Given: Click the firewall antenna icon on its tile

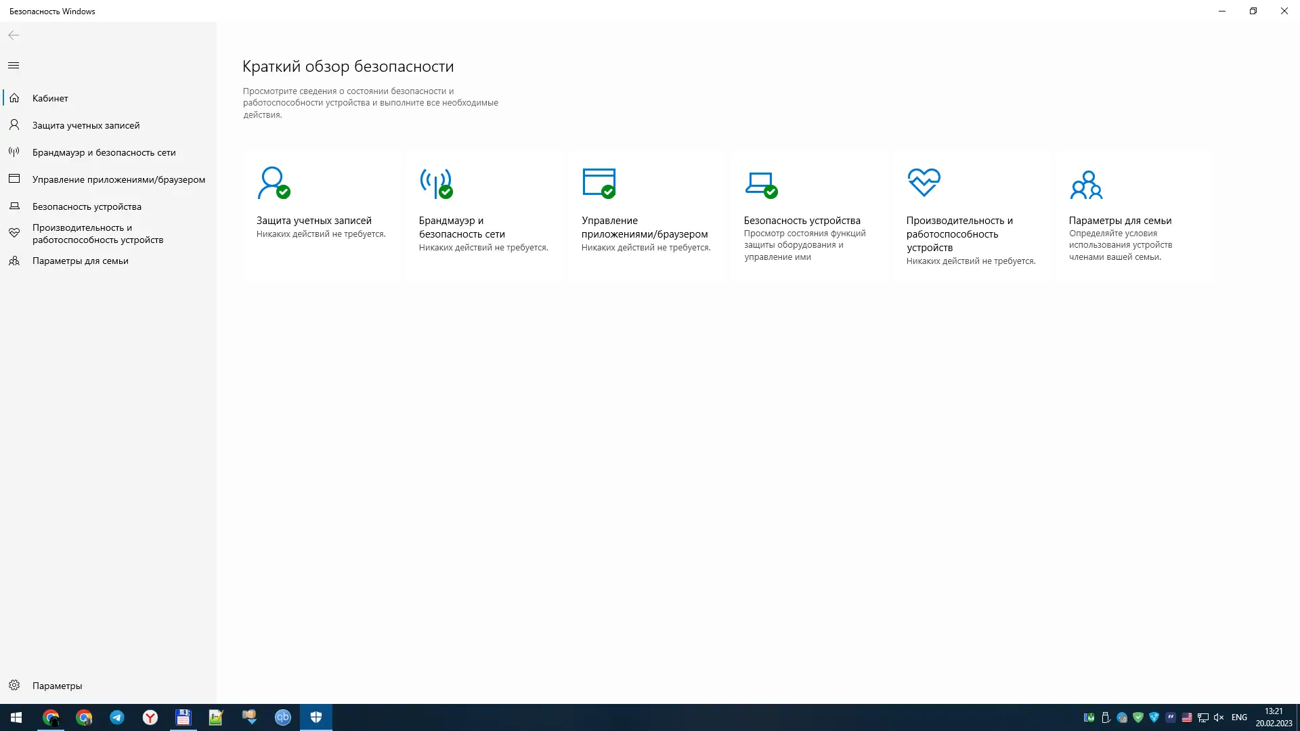Looking at the screenshot, I should [x=435, y=183].
